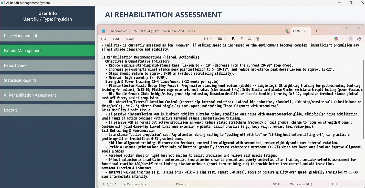Click the 100% zoom level in status bar

point(276,184)
